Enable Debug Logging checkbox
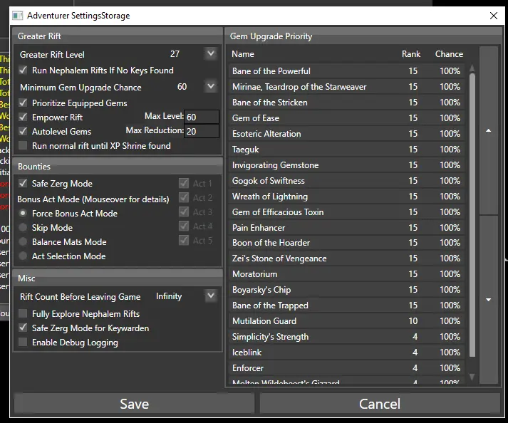This screenshot has height=423, width=508. 24,343
